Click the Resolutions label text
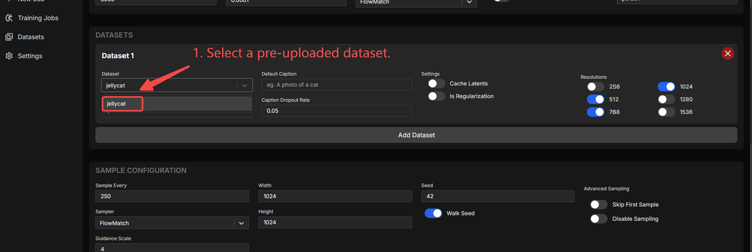 pyautogui.click(x=593, y=77)
